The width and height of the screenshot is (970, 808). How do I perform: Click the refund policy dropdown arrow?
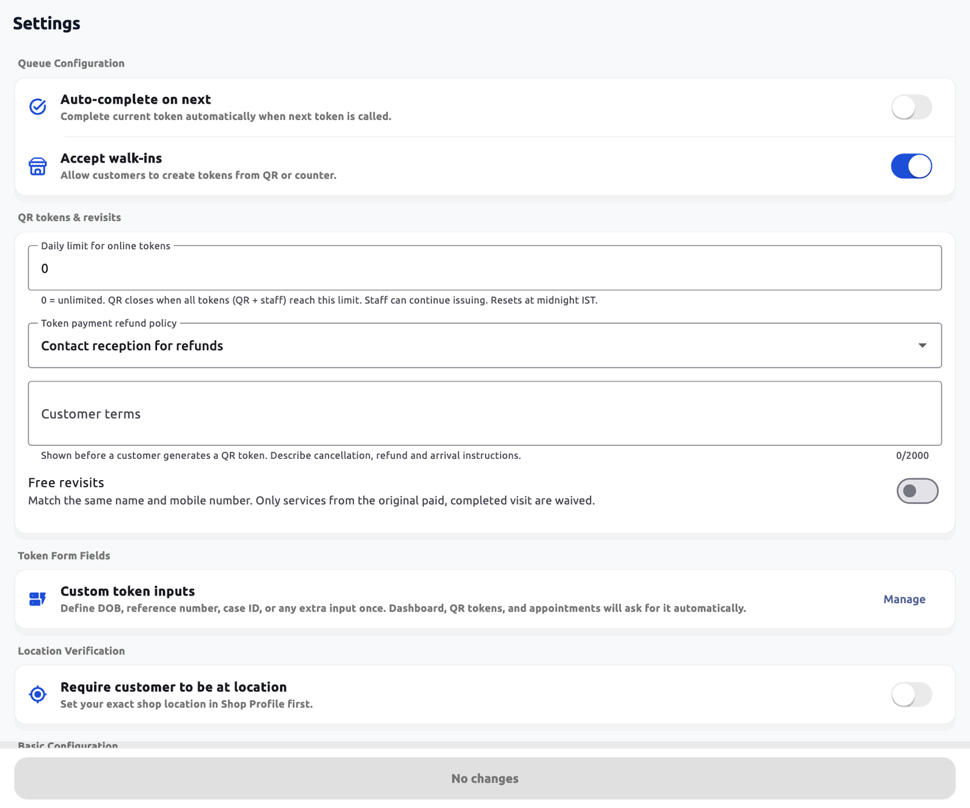point(922,346)
